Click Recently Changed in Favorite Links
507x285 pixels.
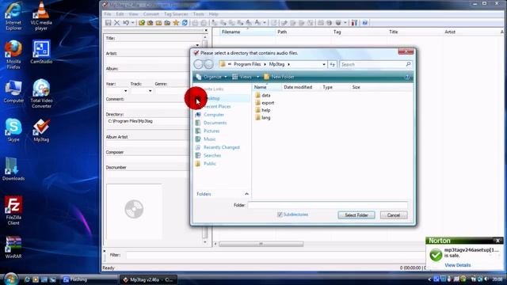tap(221, 147)
